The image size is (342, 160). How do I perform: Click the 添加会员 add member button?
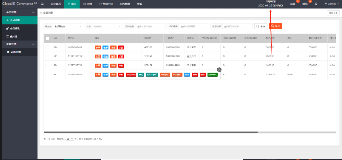tap(333, 13)
